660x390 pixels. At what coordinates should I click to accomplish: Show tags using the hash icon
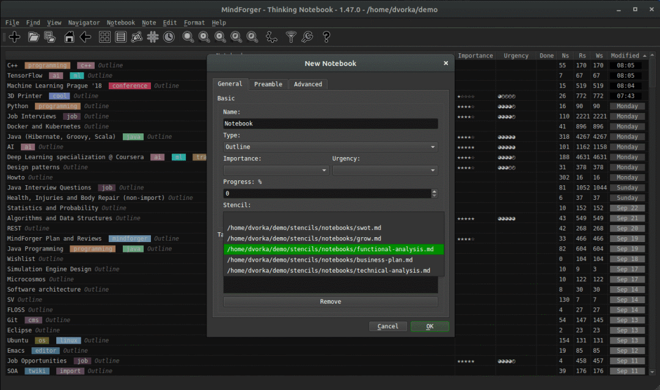click(153, 37)
